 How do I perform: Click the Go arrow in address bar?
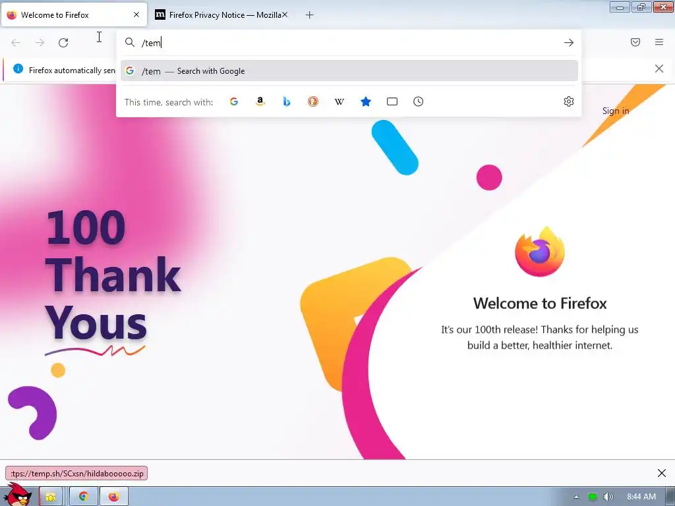tap(569, 43)
